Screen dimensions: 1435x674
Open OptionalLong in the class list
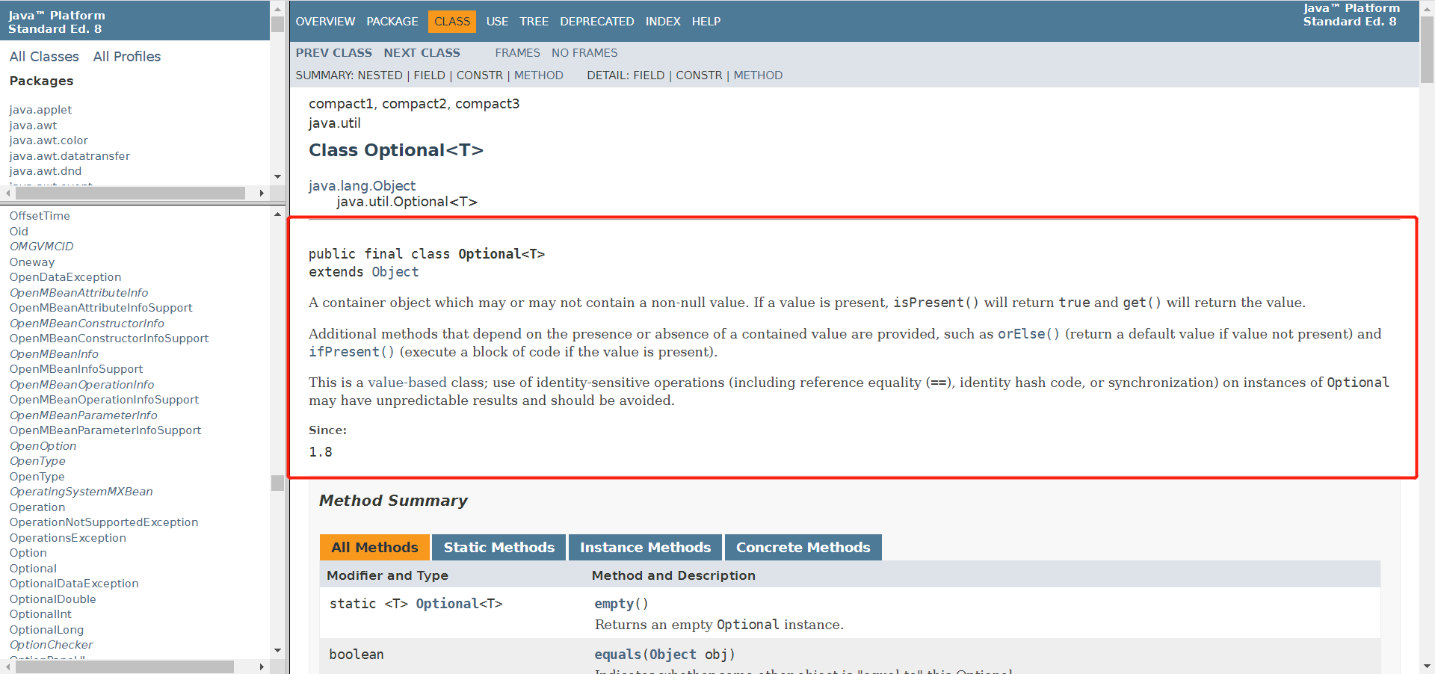(46, 630)
